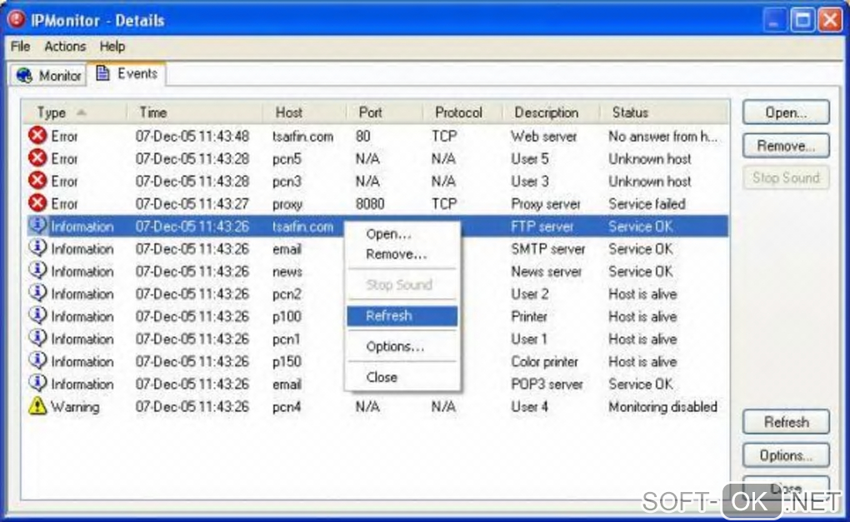The width and height of the screenshot is (850, 522).
Task: Sort by the Status column header
Action: click(x=664, y=112)
